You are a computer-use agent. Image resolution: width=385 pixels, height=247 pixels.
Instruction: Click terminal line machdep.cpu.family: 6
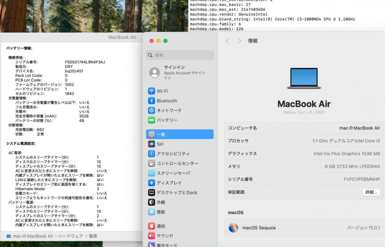[x=215, y=24]
